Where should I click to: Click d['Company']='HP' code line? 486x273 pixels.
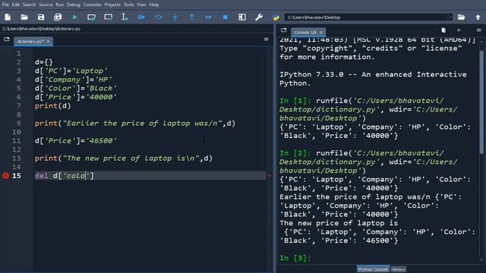click(x=74, y=80)
